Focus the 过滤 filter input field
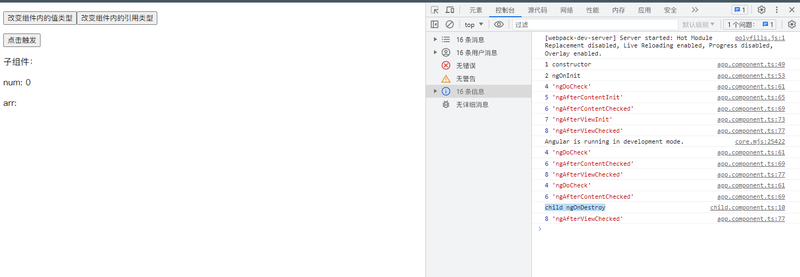Viewport: 800px width, 277px height. click(595, 24)
